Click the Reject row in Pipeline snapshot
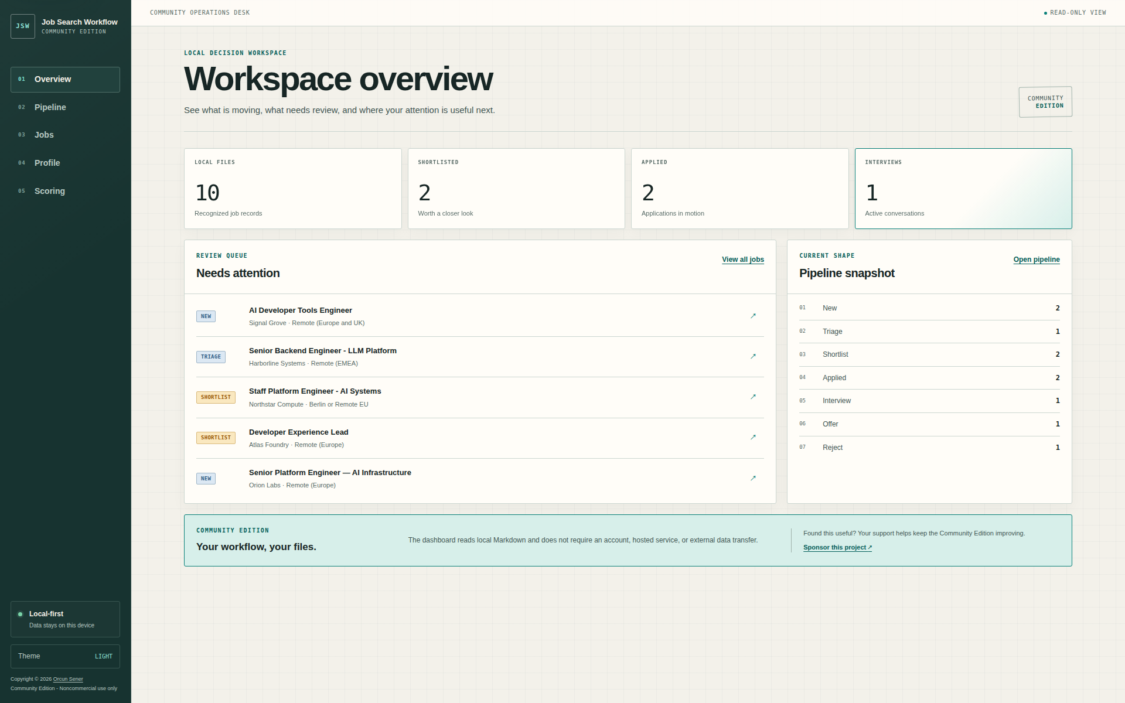Screen dimensions: 1125x703 929,448
